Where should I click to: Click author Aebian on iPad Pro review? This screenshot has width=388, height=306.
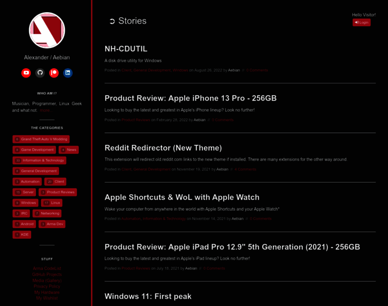pyautogui.click(x=191, y=268)
